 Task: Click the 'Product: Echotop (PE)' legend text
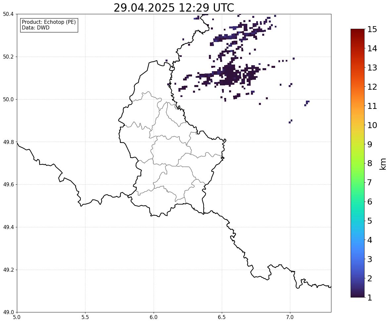[x=49, y=22]
